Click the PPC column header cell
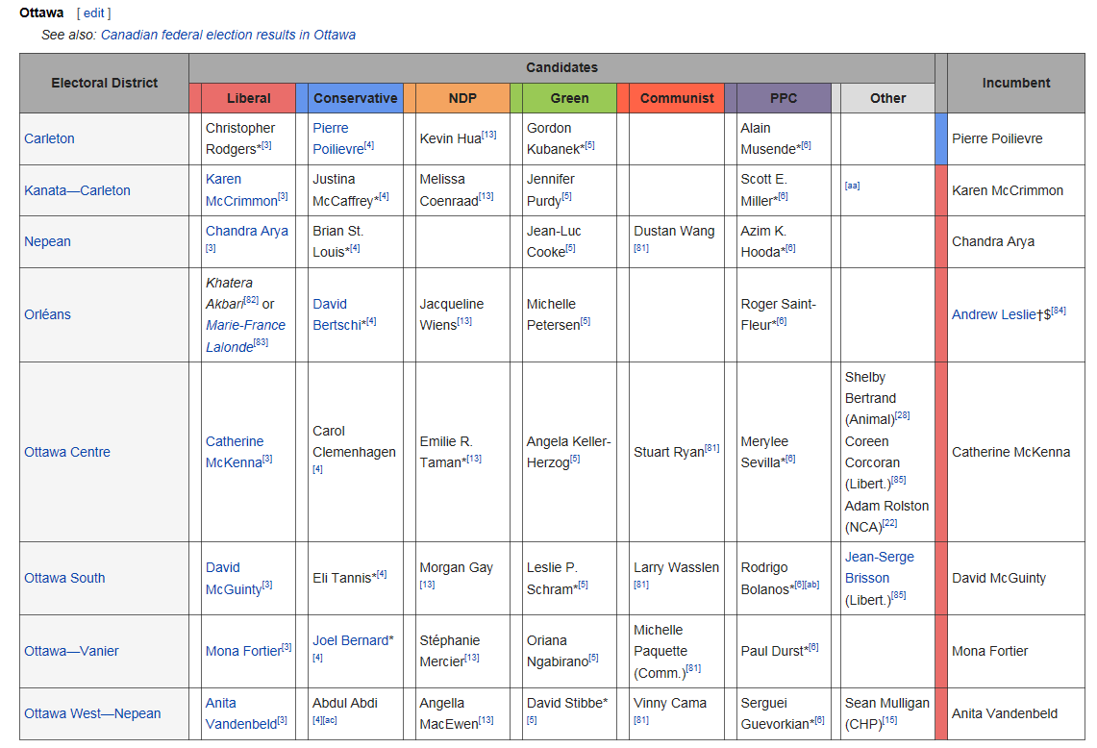The image size is (1097, 748). point(784,98)
